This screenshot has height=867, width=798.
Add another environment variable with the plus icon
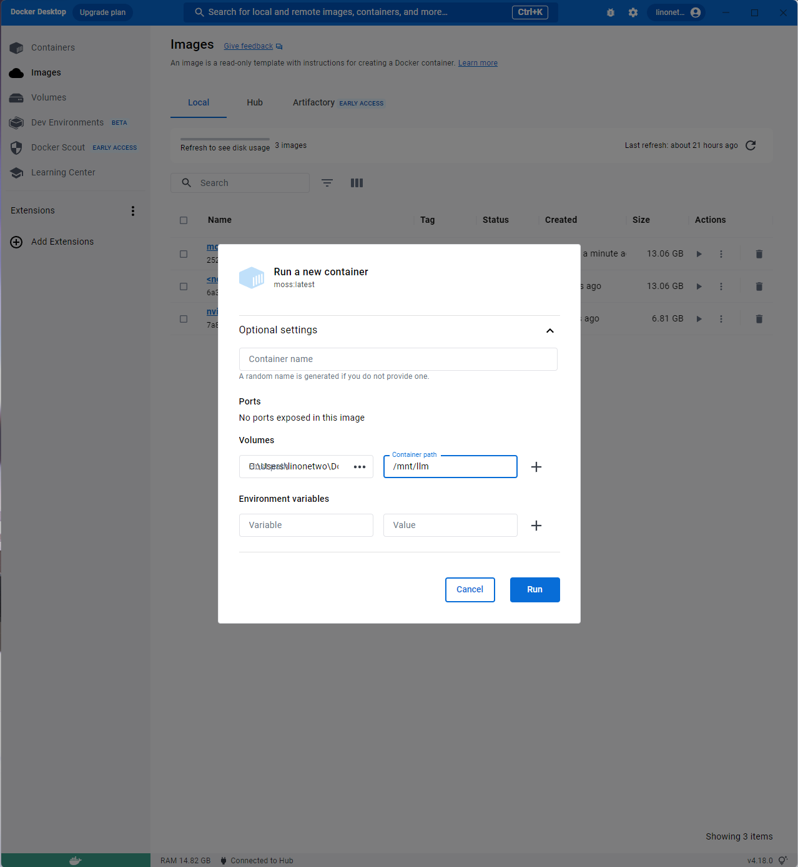pos(536,526)
